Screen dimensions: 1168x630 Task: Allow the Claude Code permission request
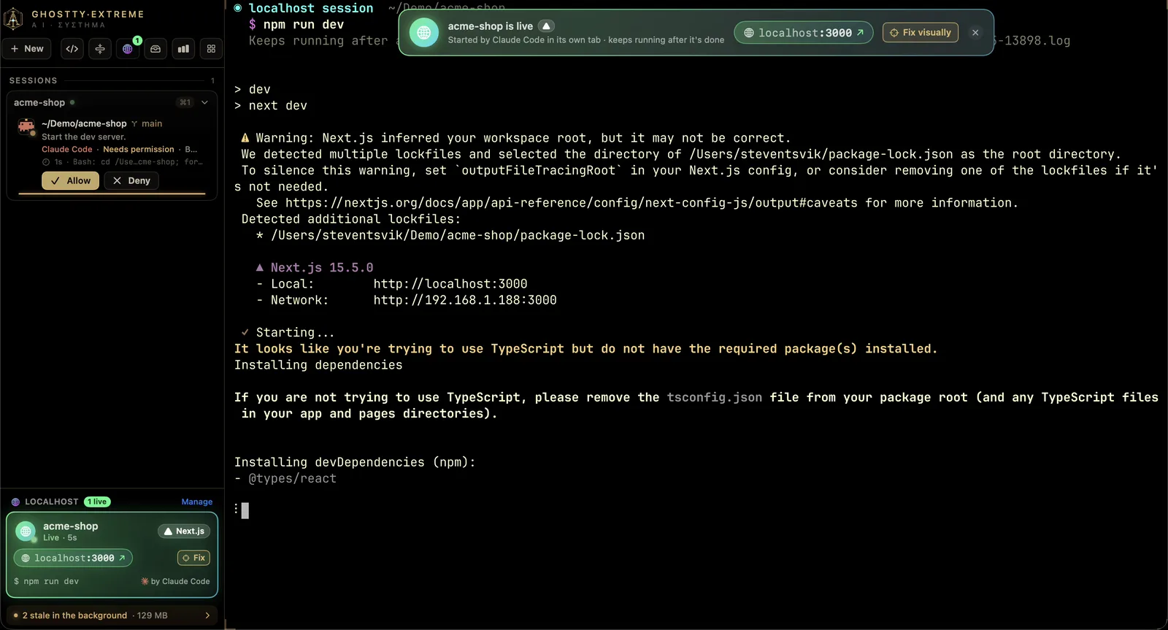click(x=70, y=181)
